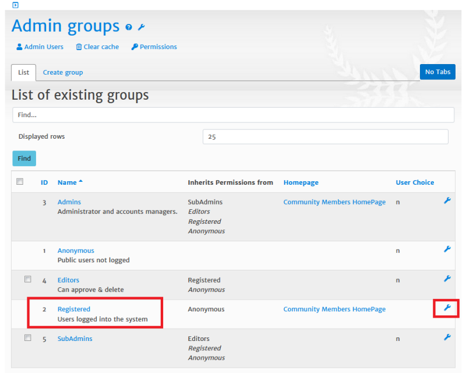Screen dimensions: 466x373
Task: Click the Find... search input field
Action: [x=233, y=115]
